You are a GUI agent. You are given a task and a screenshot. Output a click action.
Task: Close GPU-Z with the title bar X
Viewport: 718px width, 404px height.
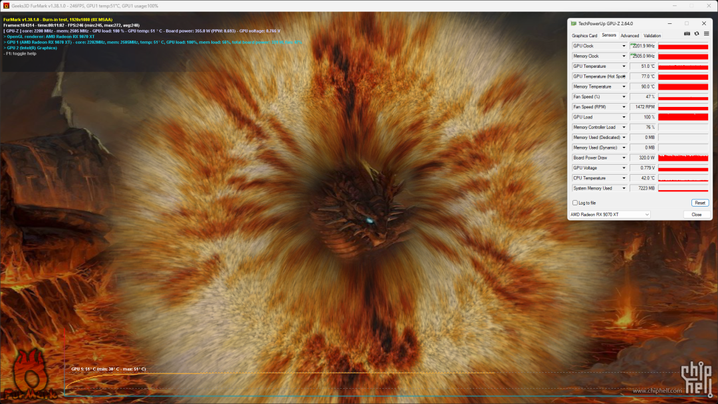pyautogui.click(x=704, y=23)
